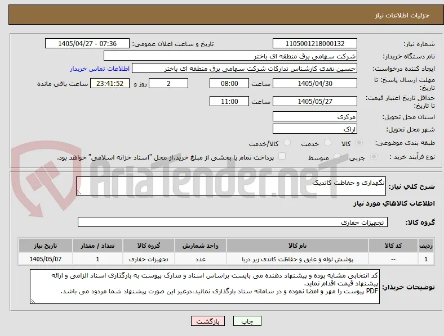Click the remaining time field 23:41:52

110,83
